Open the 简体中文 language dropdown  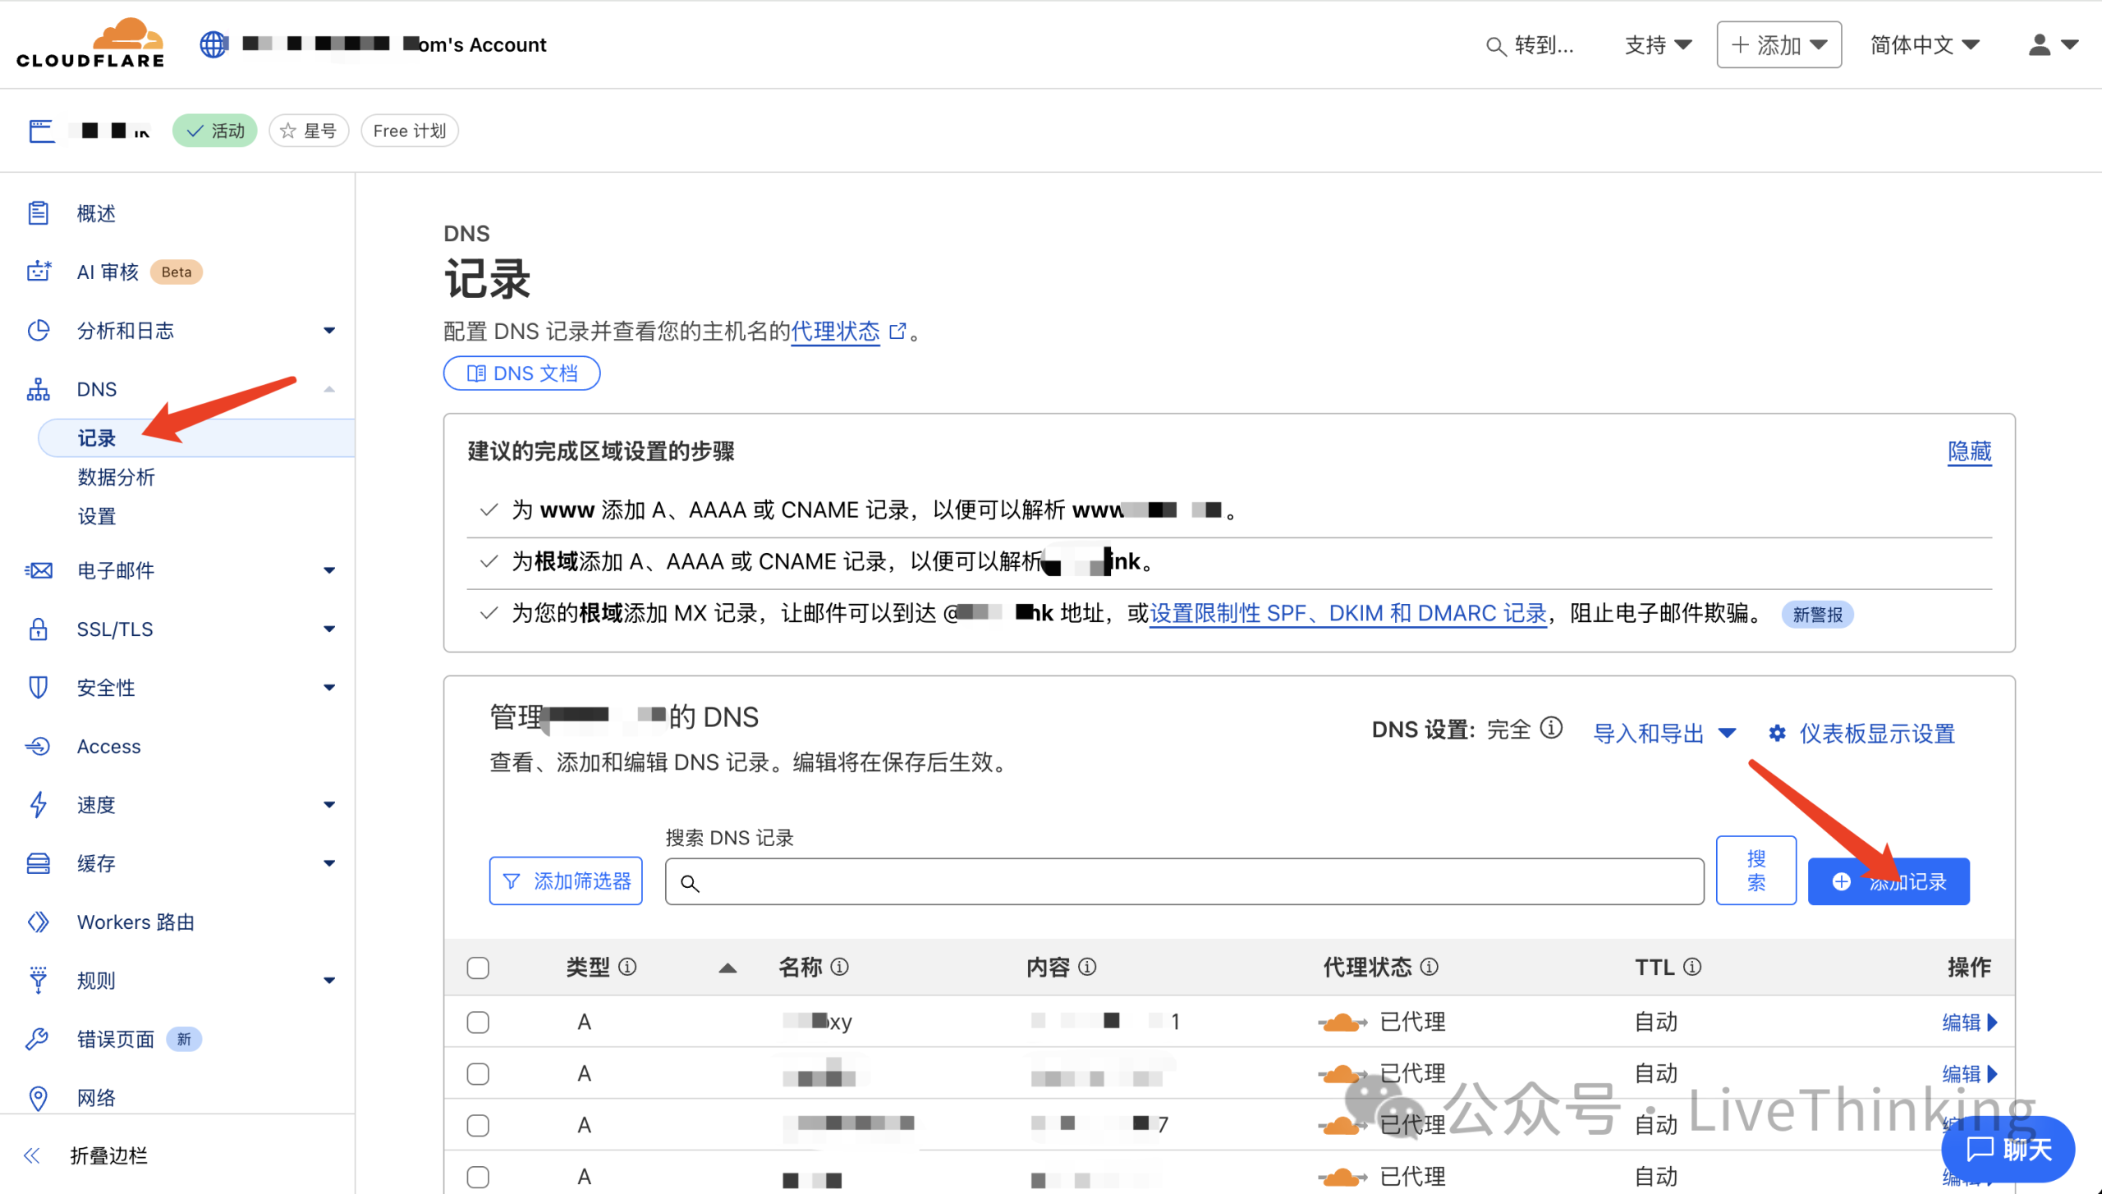pyautogui.click(x=1922, y=44)
